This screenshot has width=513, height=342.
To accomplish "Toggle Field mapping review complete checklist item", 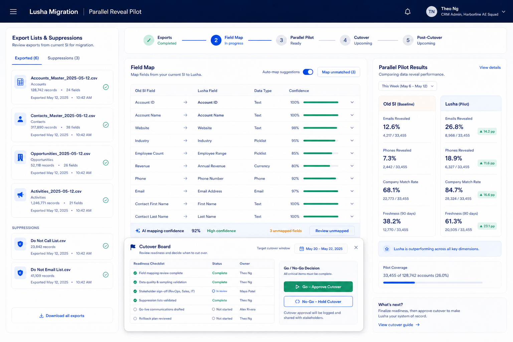I will coord(135,273).
